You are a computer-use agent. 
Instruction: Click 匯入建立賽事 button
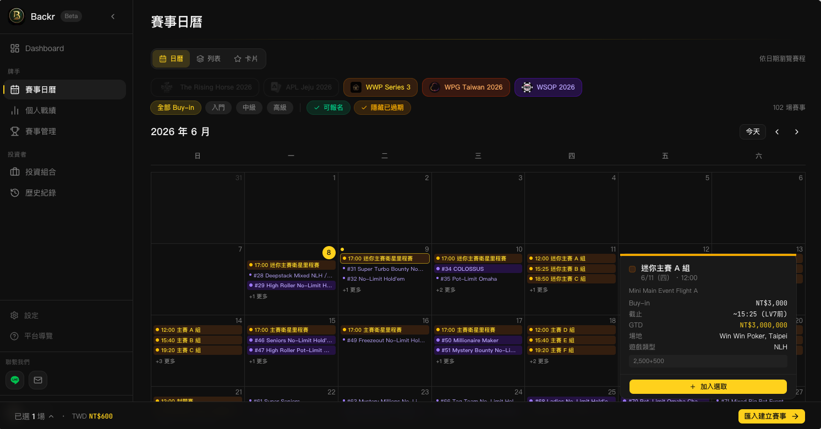771,416
